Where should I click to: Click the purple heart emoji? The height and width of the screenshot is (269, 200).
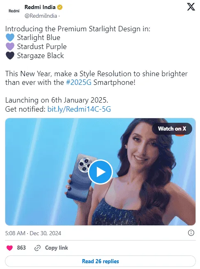[10, 47]
